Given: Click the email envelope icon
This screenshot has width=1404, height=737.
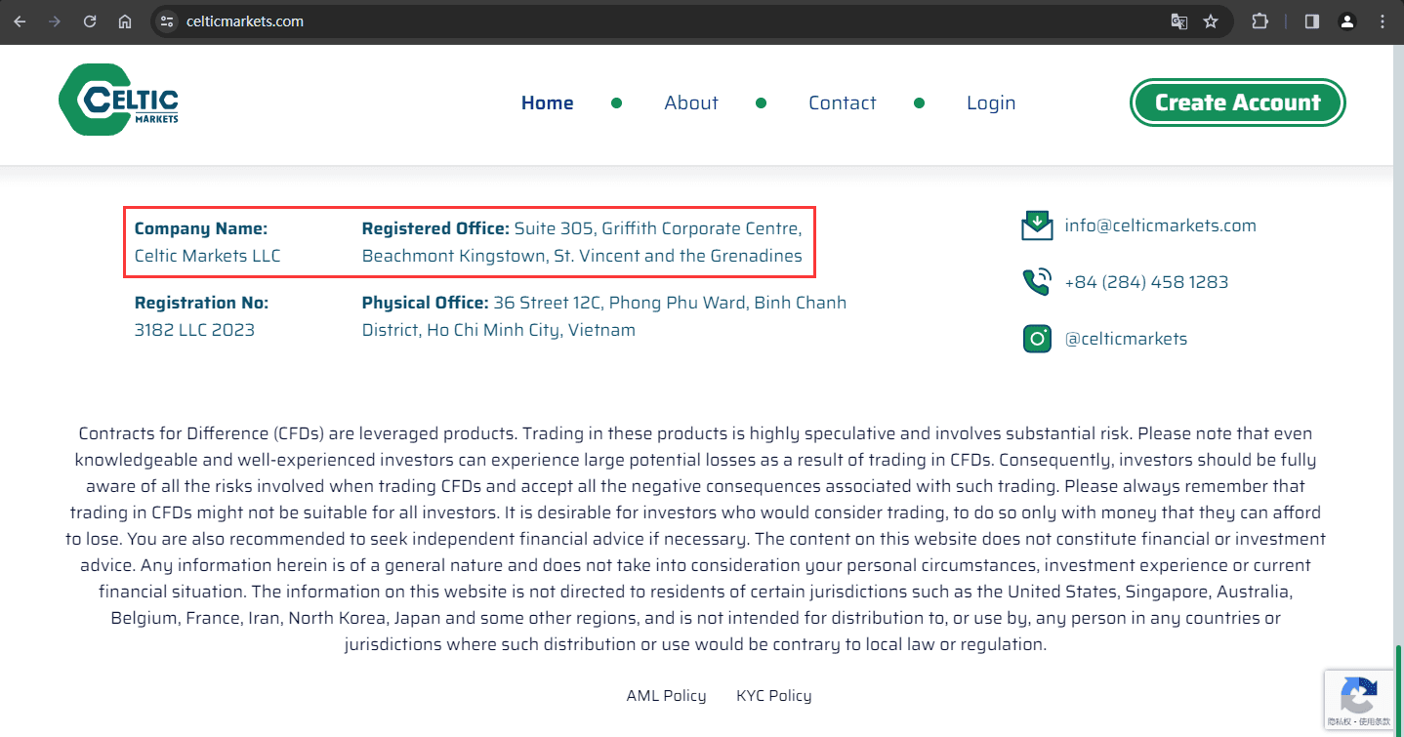Looking at the screenshot, I should tap(1037, 225).
